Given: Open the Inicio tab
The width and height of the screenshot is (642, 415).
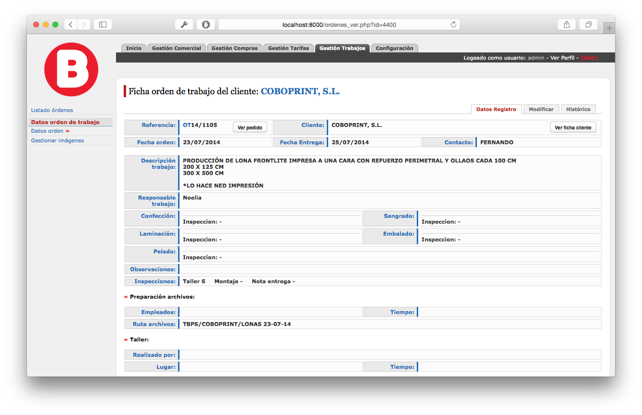Looking at the screenshot, I should [x=134, y=48].
